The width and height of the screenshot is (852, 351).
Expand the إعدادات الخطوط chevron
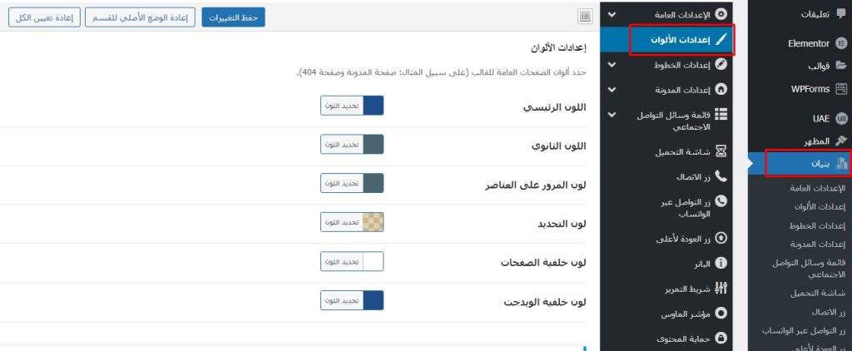point(612,64)
